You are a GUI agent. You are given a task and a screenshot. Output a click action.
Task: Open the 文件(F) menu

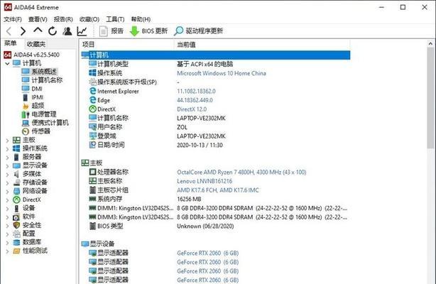[x=13, y=19]
